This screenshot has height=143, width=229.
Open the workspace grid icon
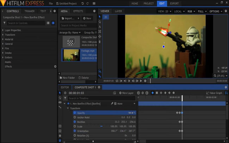(94, 4)
